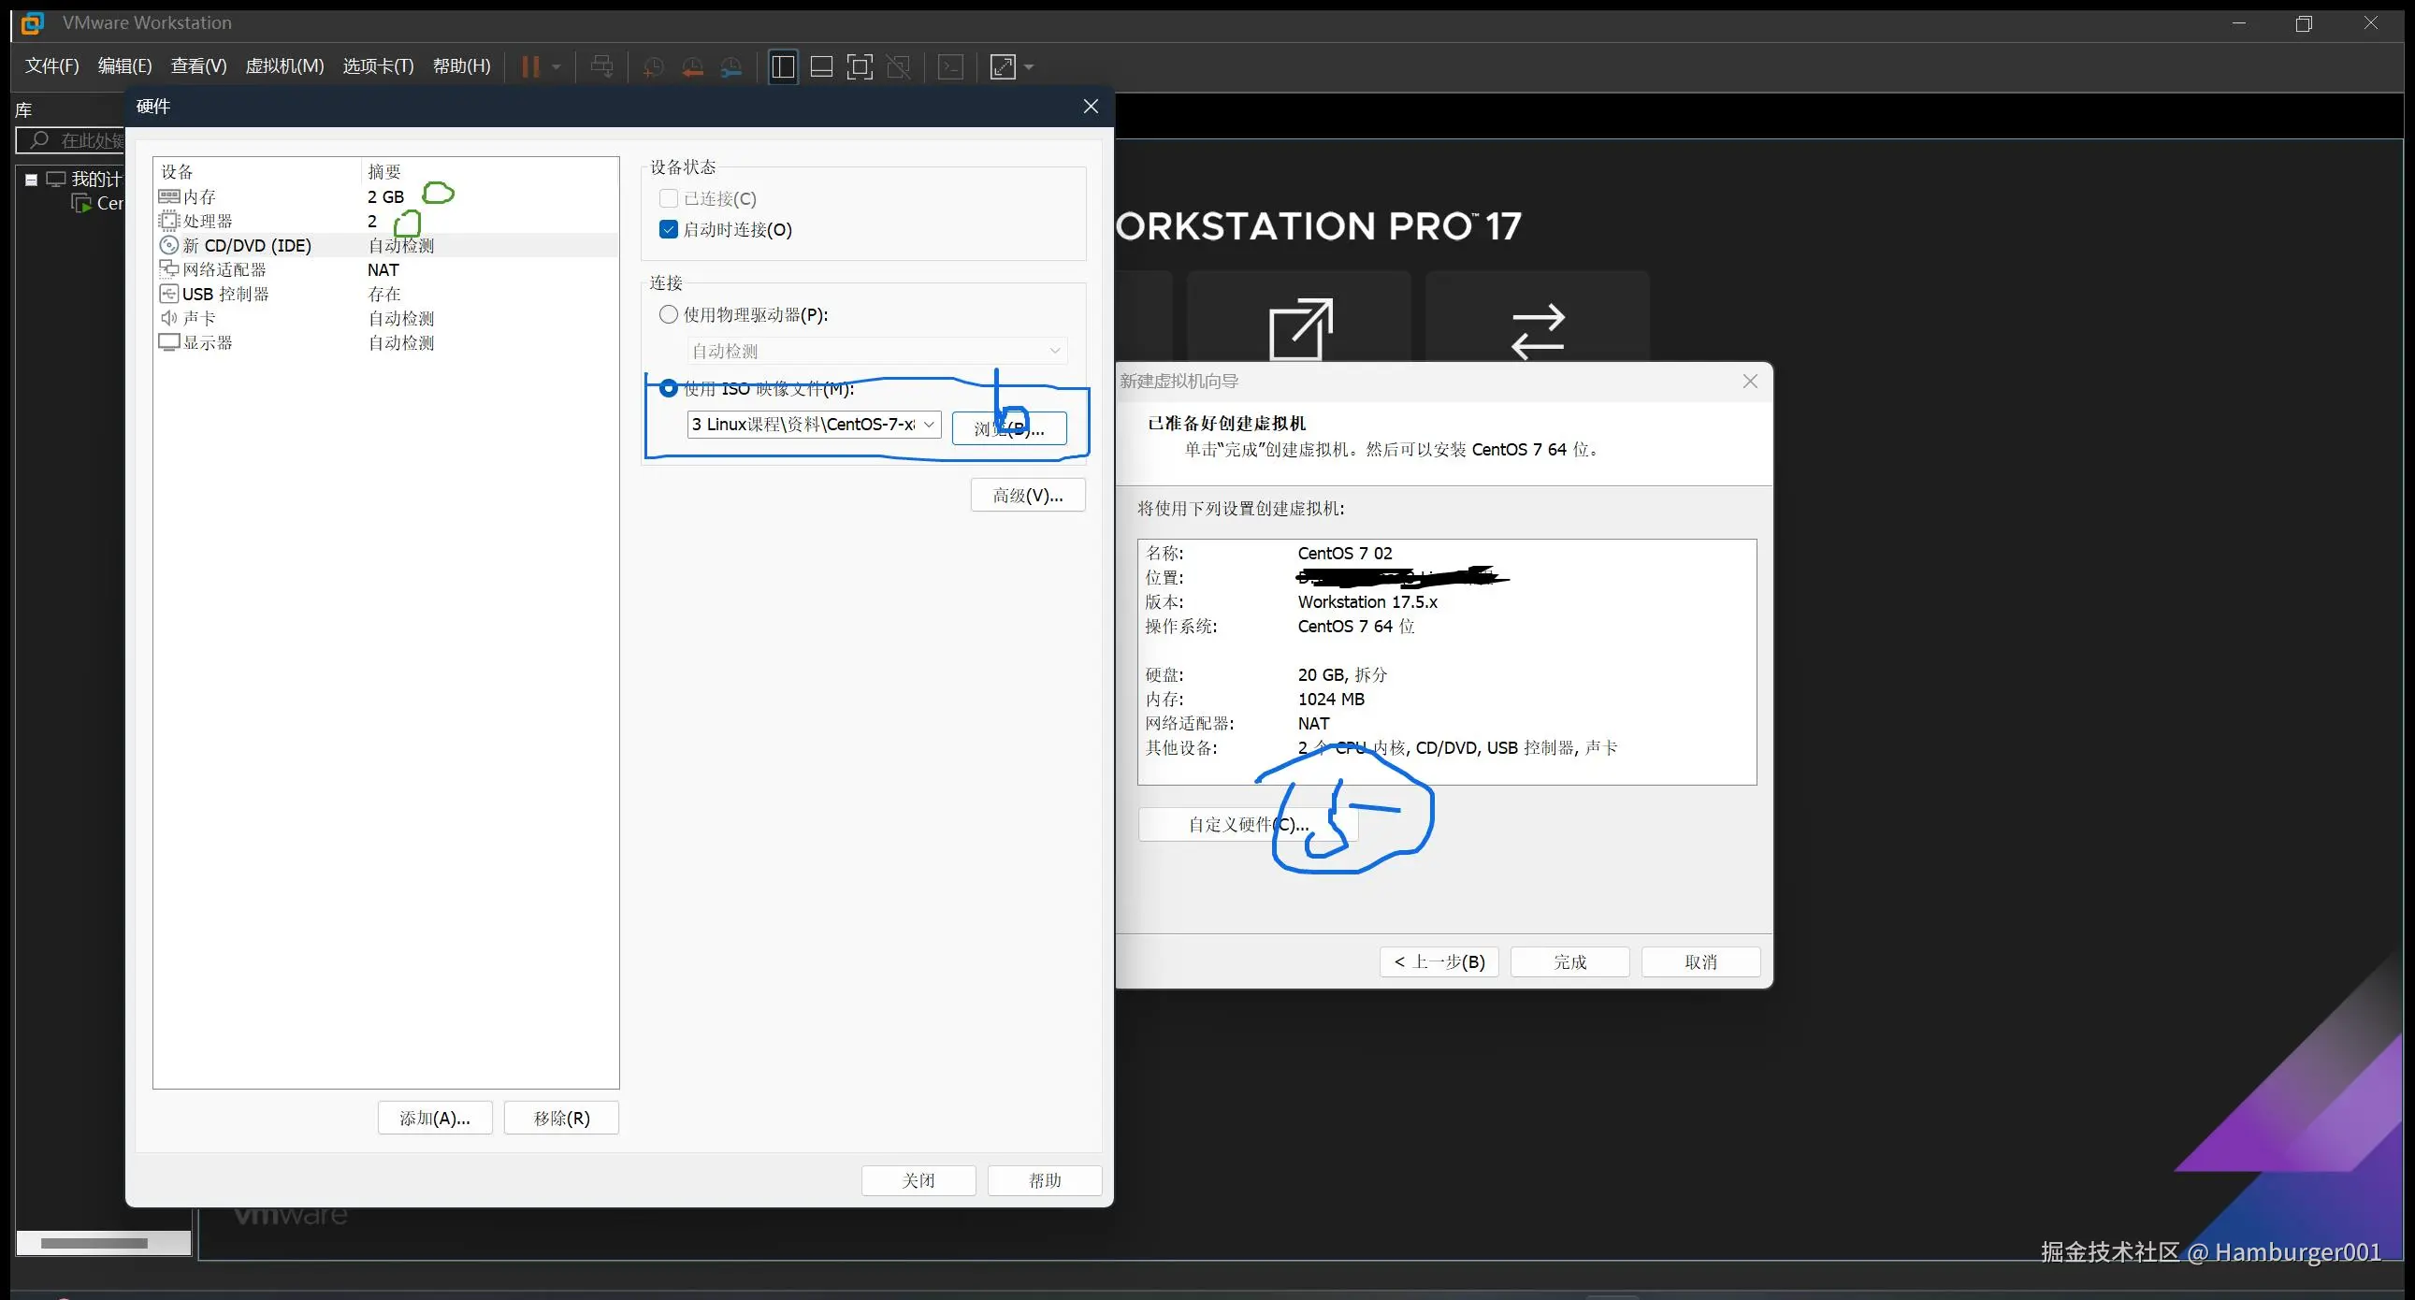2415x1300 pixels.
Task: Select the USB 控制器 device entry
Action: pyautogui.click(x=225, y=294)
